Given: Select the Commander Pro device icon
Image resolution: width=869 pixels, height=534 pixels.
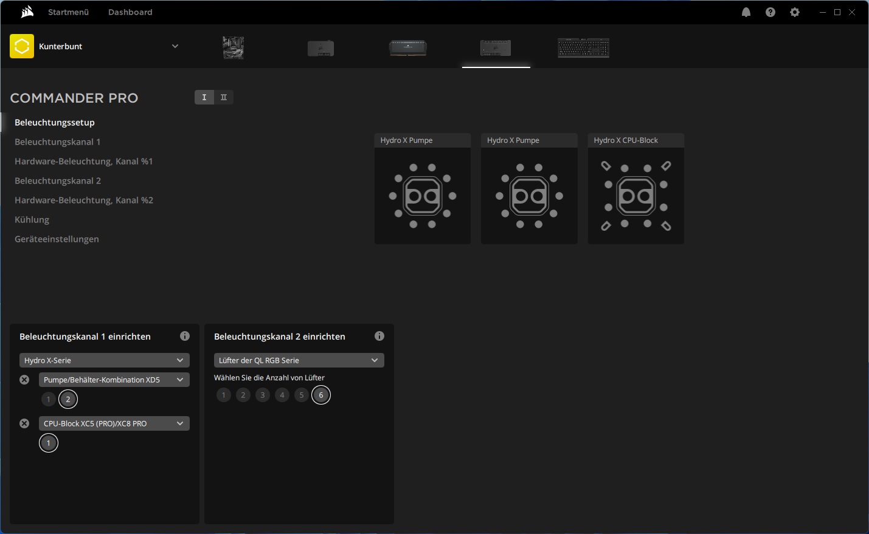Looking at the screenshot, I should 496,48.
